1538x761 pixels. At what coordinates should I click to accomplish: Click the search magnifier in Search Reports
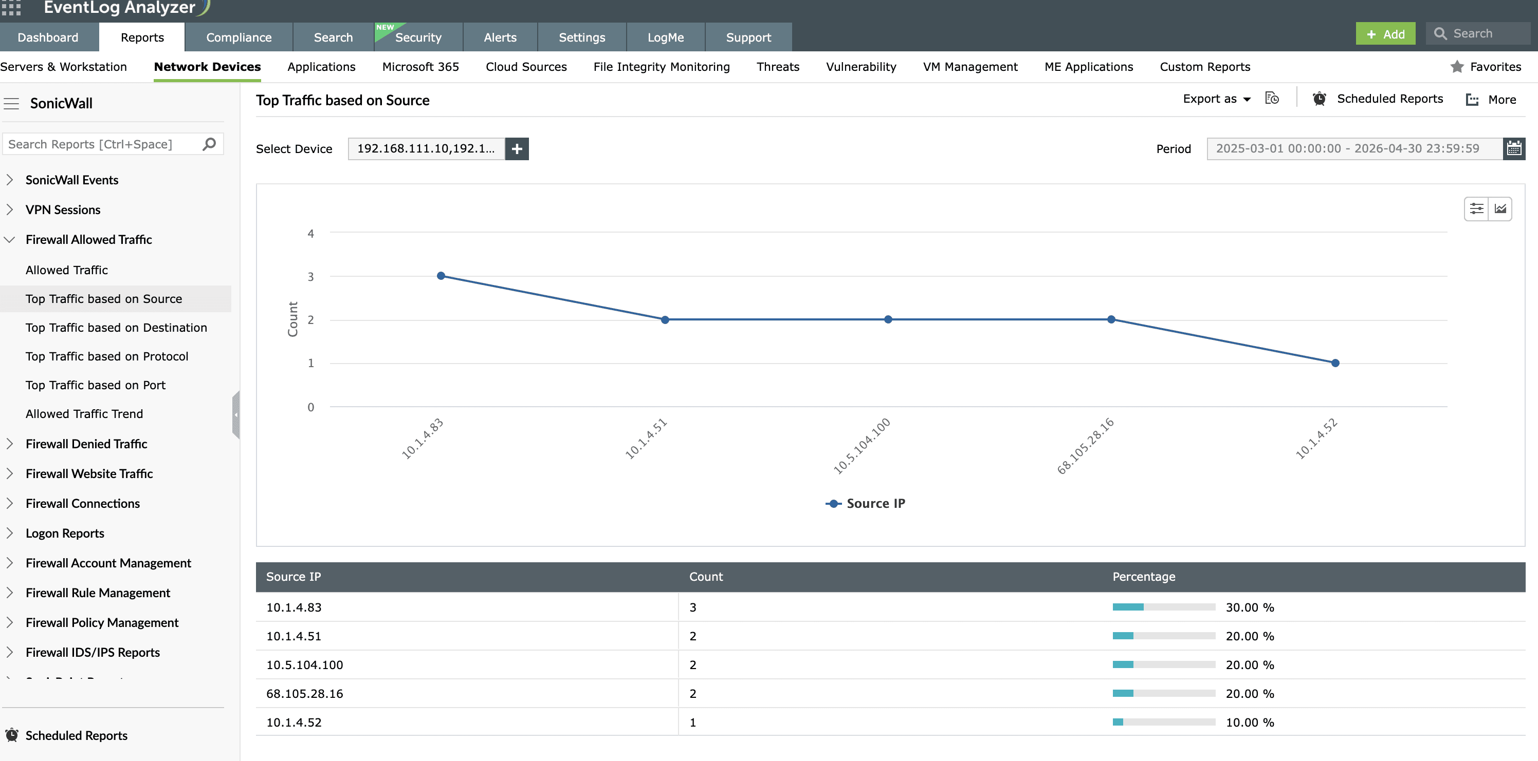209,144
